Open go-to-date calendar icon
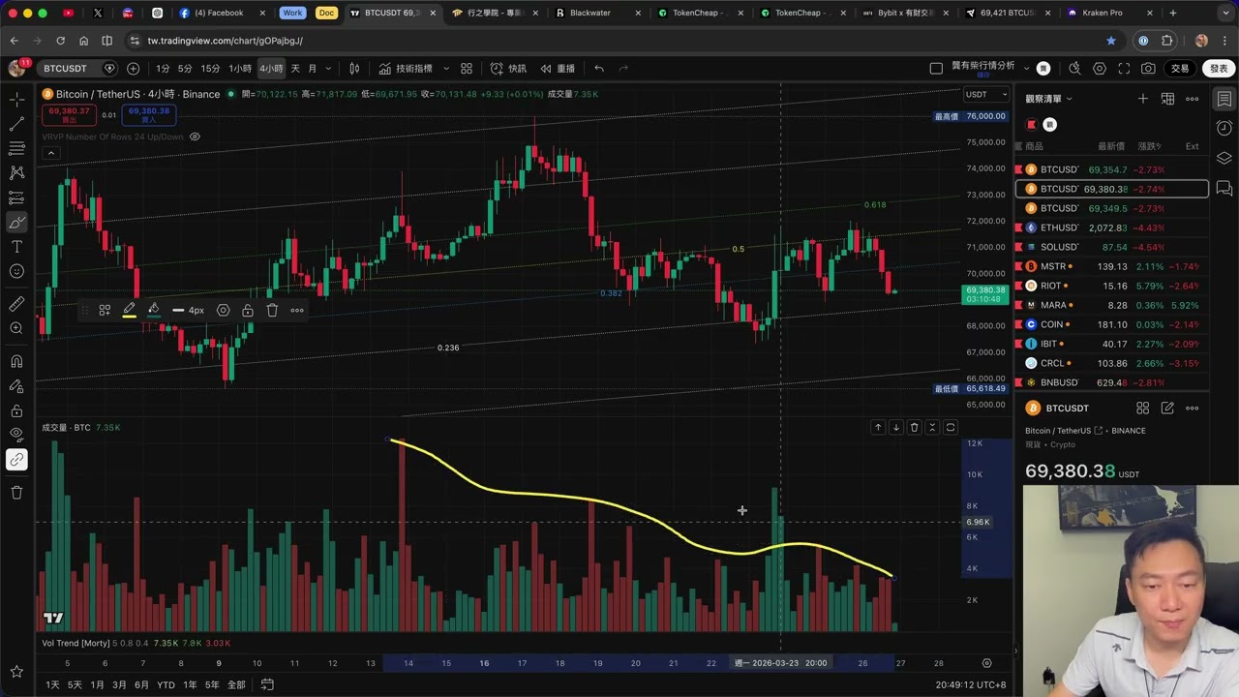Image resolution: width=1239 pixels, height=697 pixels. [x=267, y=684]
